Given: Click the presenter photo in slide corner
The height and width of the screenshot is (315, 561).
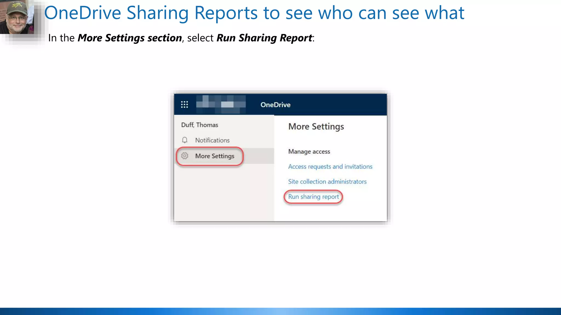Looking at the screenshot, I should pos(17,17).
